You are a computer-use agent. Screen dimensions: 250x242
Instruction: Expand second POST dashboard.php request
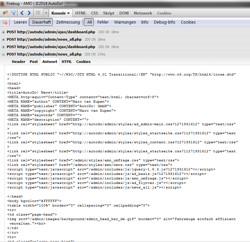tap(3, 47)
